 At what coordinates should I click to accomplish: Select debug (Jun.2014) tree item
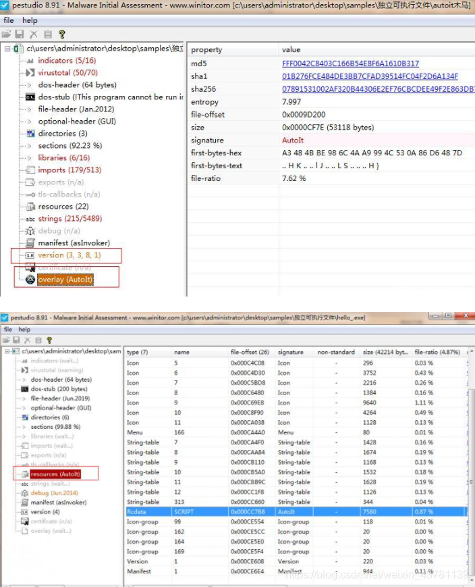55,493
